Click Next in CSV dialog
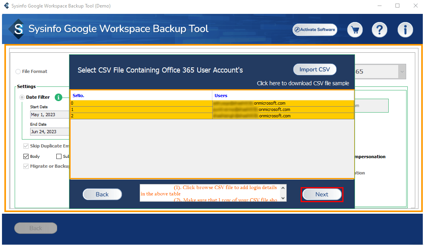The height and width of the screenshot is (245, 424). pyautogui.click(x=322, y=194)
